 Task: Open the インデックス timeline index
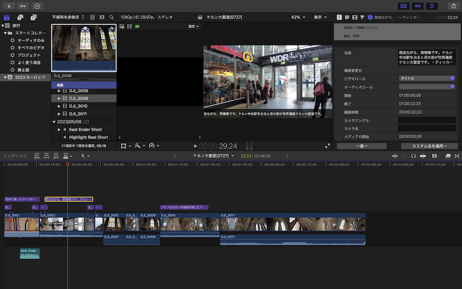pyautogui.click(x=14, y=156)
